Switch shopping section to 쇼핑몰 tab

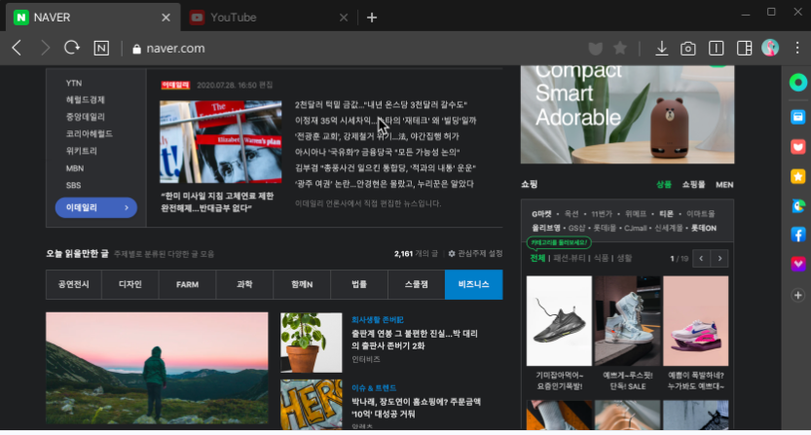point(693,185)
